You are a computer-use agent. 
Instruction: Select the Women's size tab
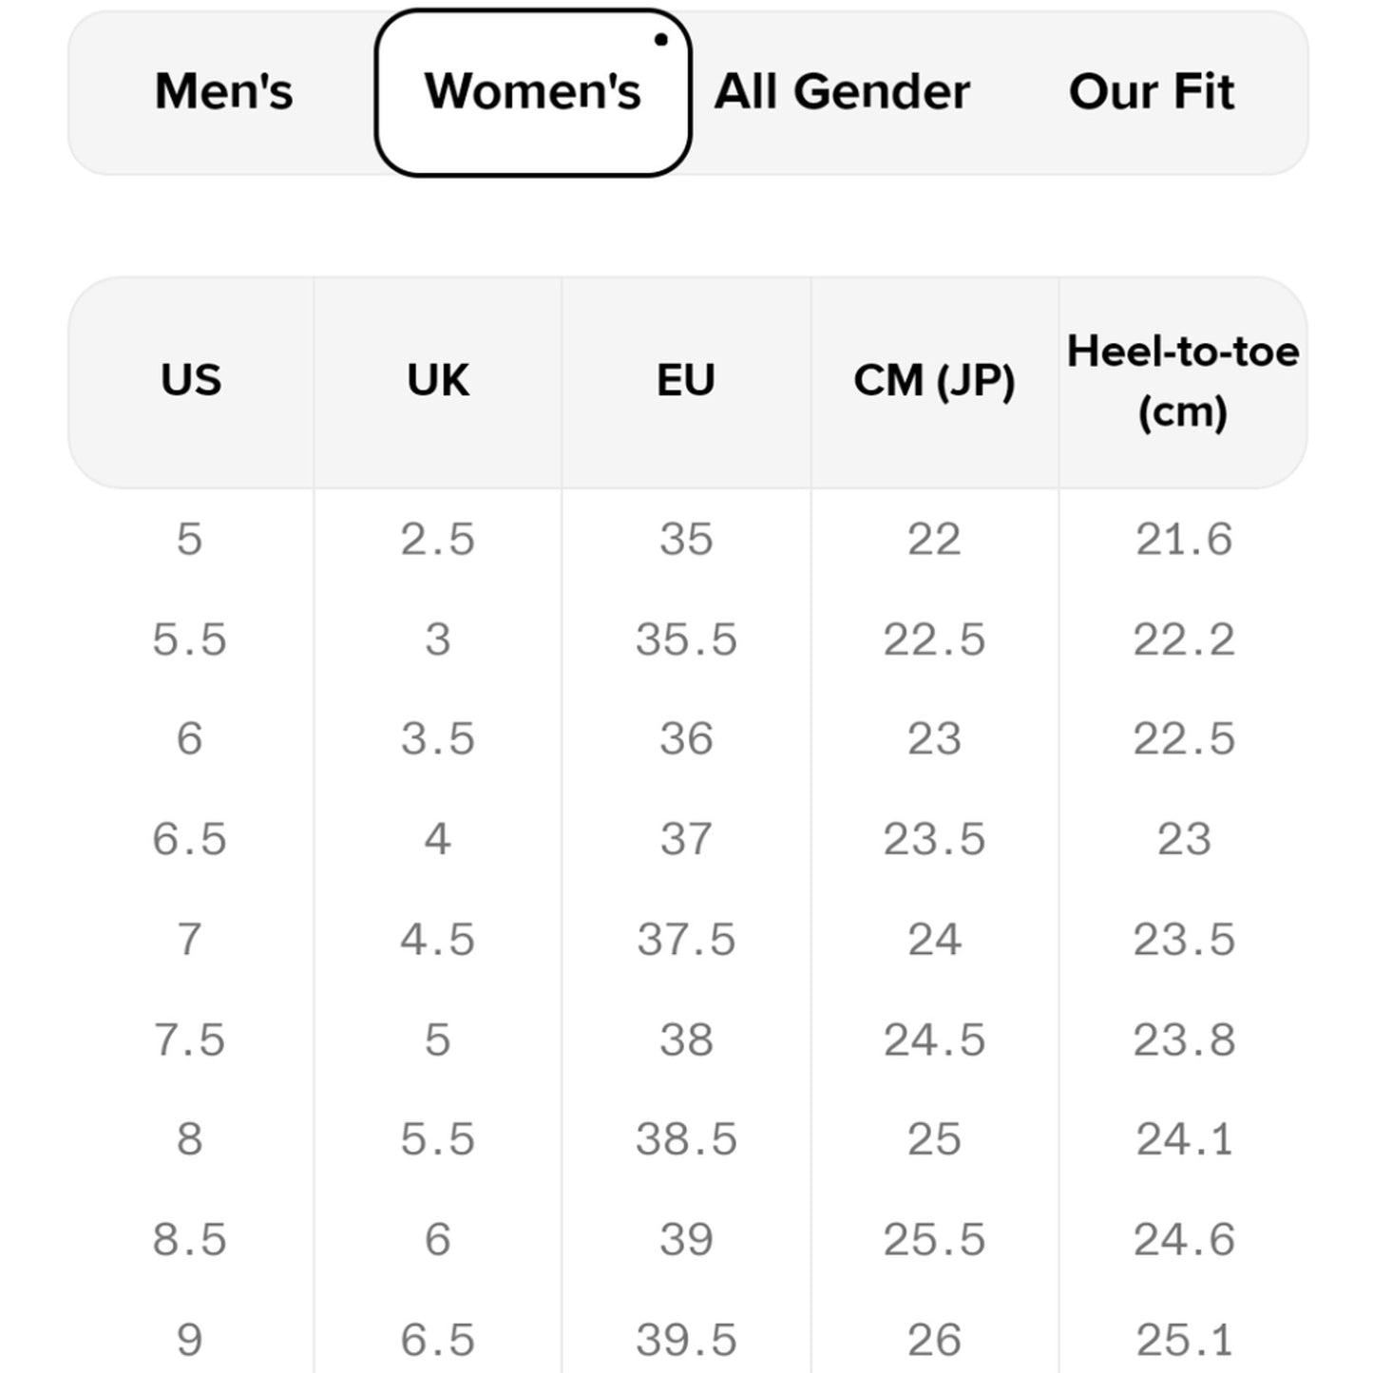coord(533,92)
